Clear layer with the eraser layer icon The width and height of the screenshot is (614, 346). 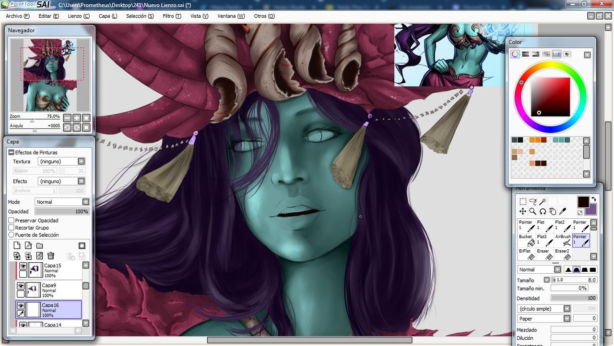(39, 256)
